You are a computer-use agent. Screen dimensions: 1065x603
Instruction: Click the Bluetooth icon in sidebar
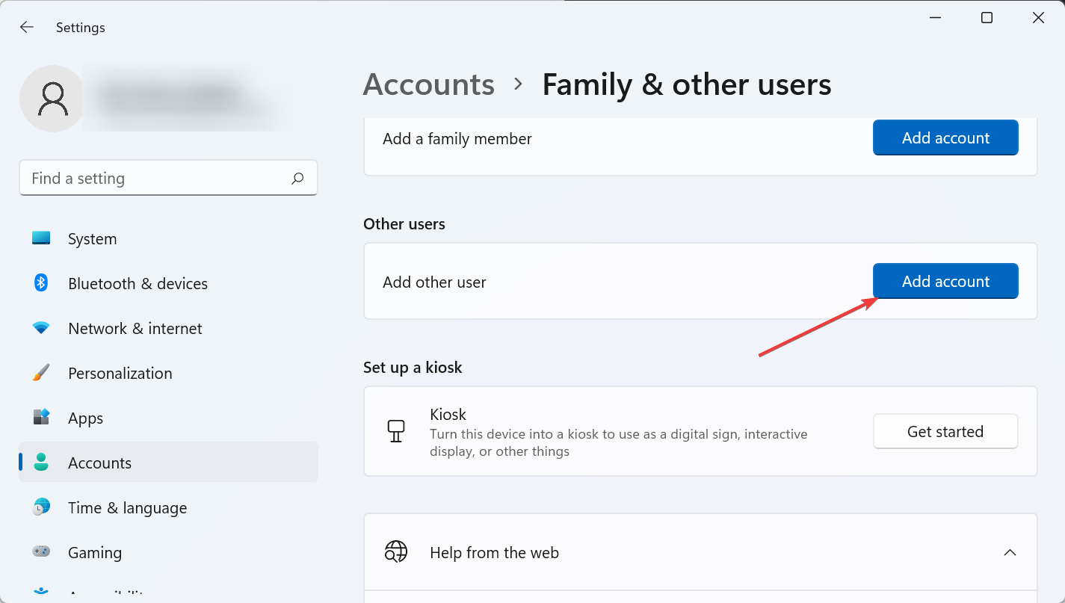click(41, 283)
